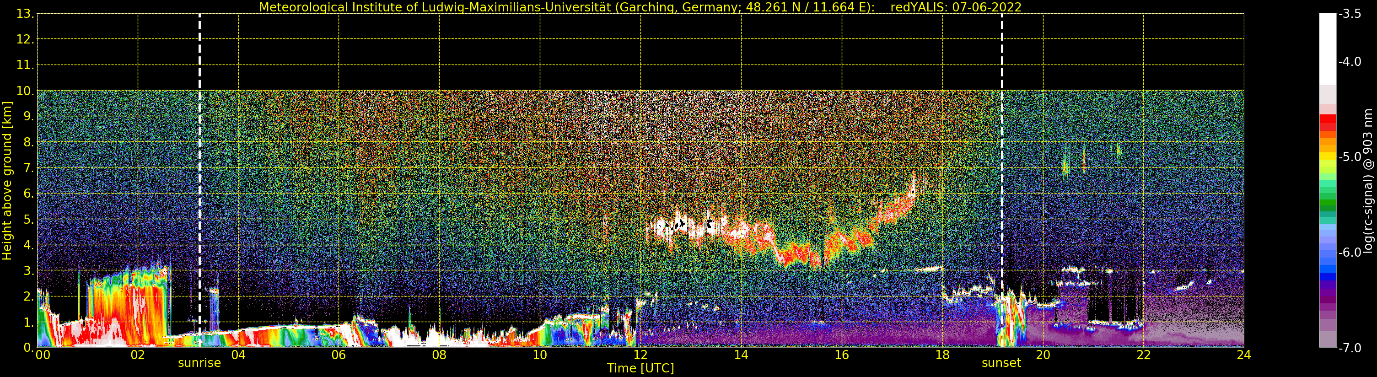Click the 5. height tick label
The width and height of the screenshot is (1377, 377).
point(28,219)
